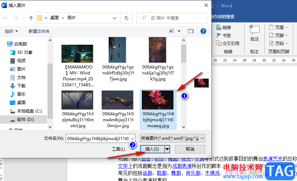
Task: Toggle the preview pane
Action: click(x=191, y=31)
